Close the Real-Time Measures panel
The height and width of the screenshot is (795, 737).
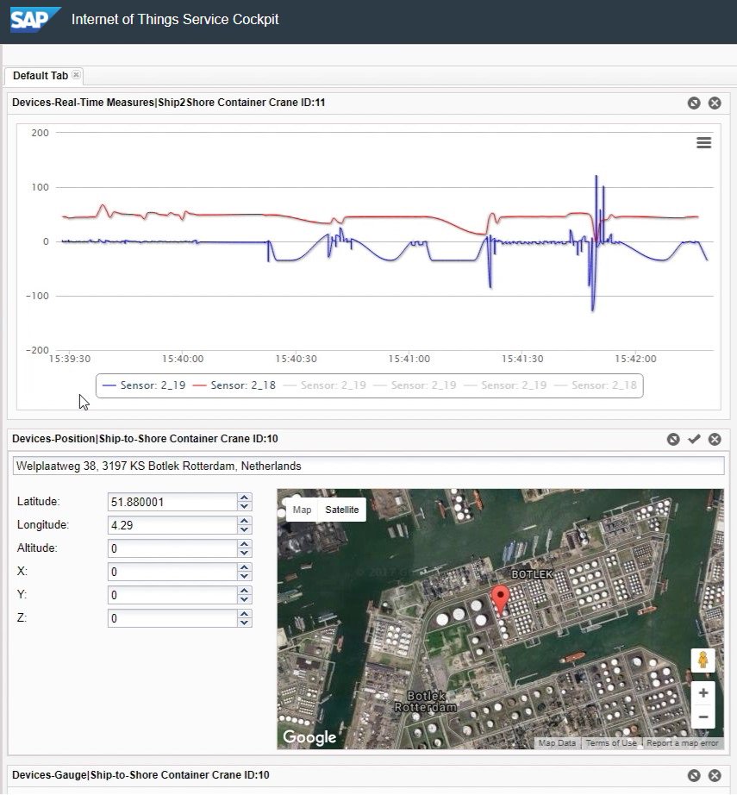(x=715, y=103)
